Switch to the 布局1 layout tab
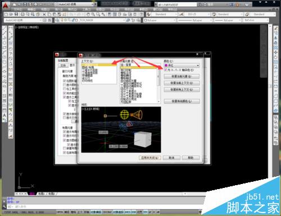 42,194
